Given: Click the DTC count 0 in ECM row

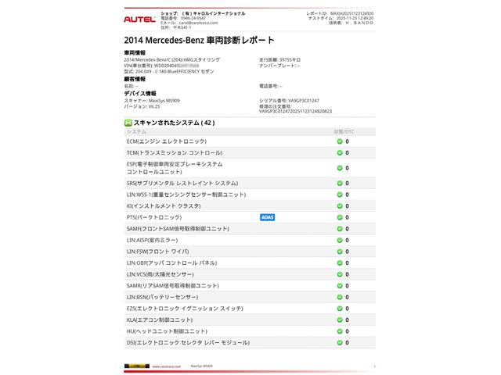Looking at the screenshot, I should [347, 141].
